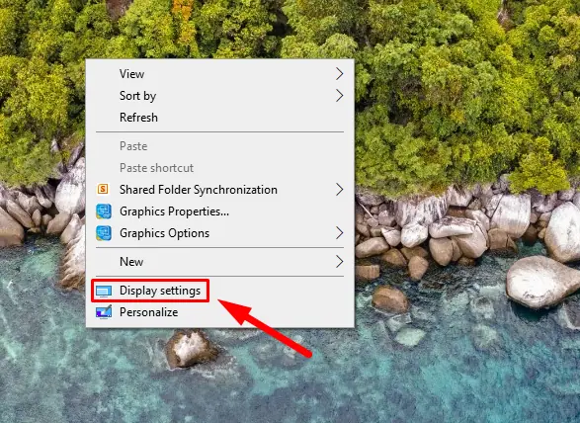The image size is (580, 423).
Task: Open the View submenu entry
Action: tap(219, 74)
